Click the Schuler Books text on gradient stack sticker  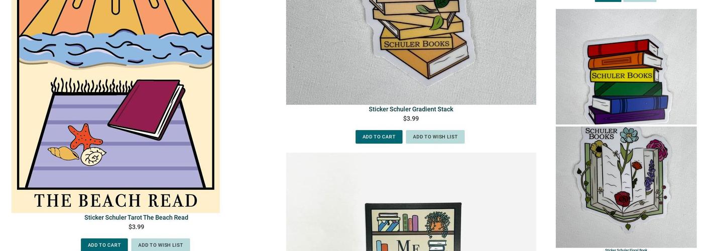click(416, 44)
